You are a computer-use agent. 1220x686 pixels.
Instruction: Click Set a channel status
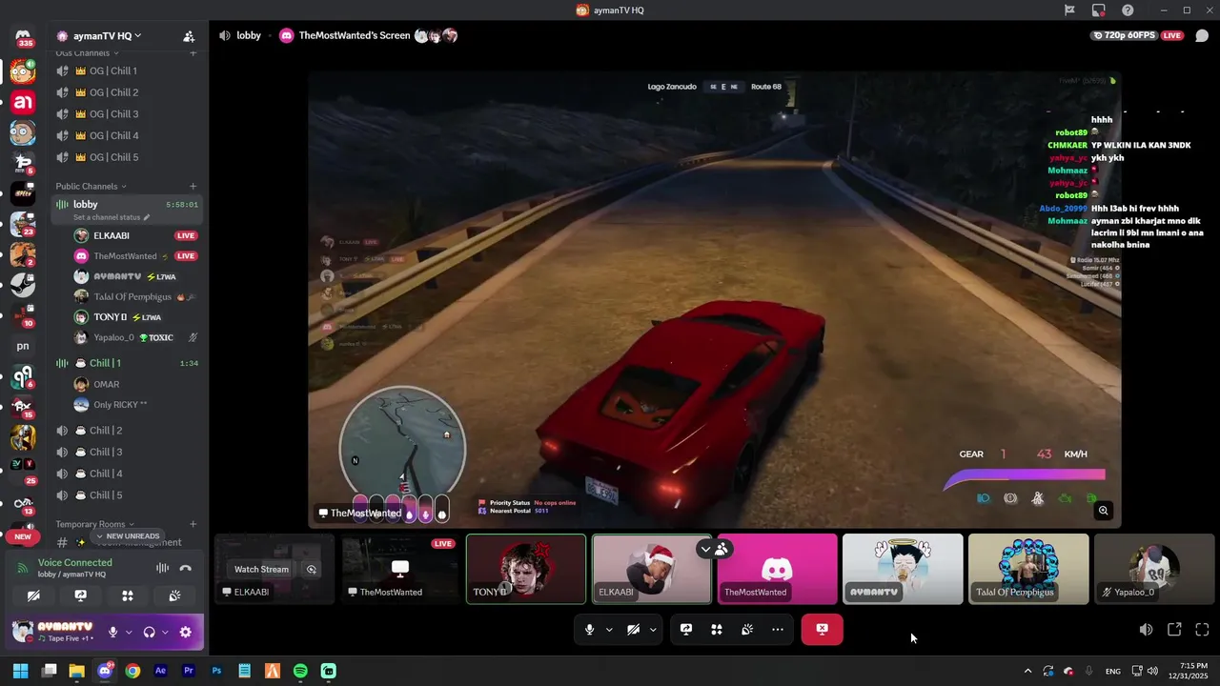click(112, 217)
